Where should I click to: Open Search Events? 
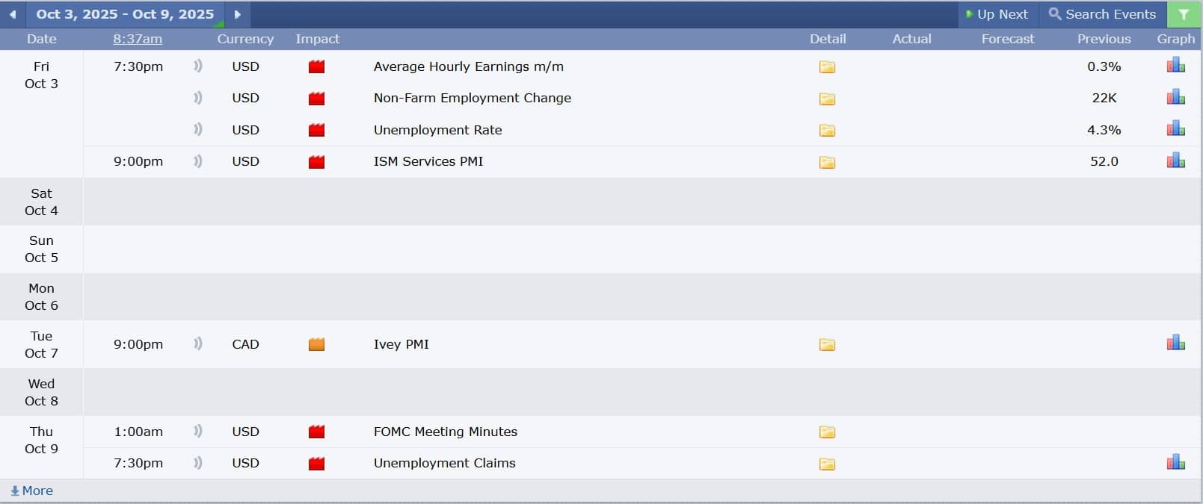[1103, 14]
